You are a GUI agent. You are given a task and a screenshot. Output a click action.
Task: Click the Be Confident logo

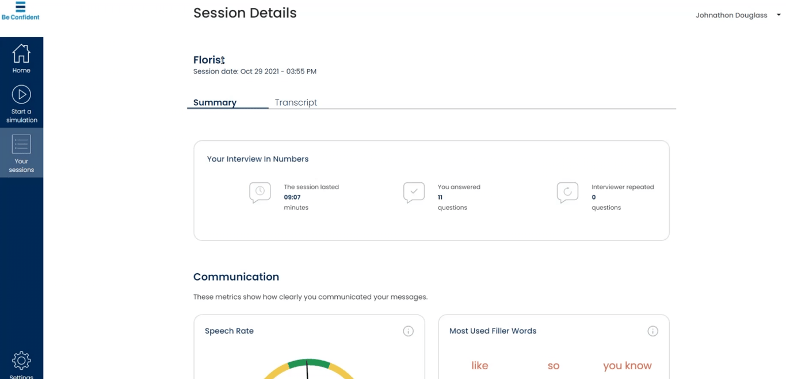point(20,11)
